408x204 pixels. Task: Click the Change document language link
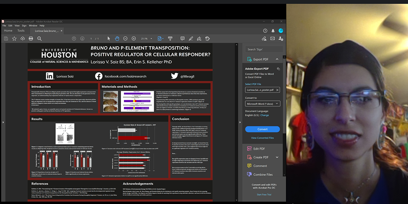(x=265, y=115)
